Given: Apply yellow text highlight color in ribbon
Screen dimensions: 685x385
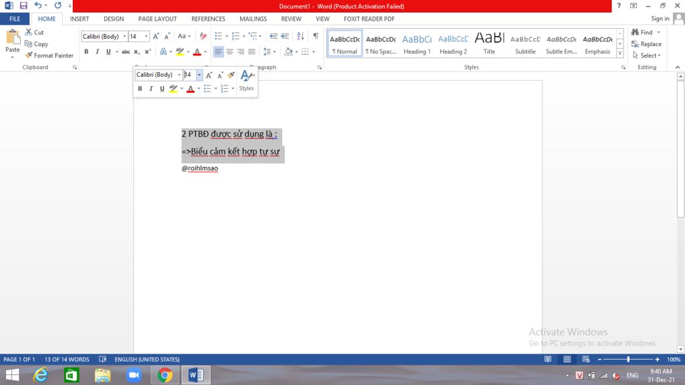Looking at the screenshot, I should tap(179, 51).
